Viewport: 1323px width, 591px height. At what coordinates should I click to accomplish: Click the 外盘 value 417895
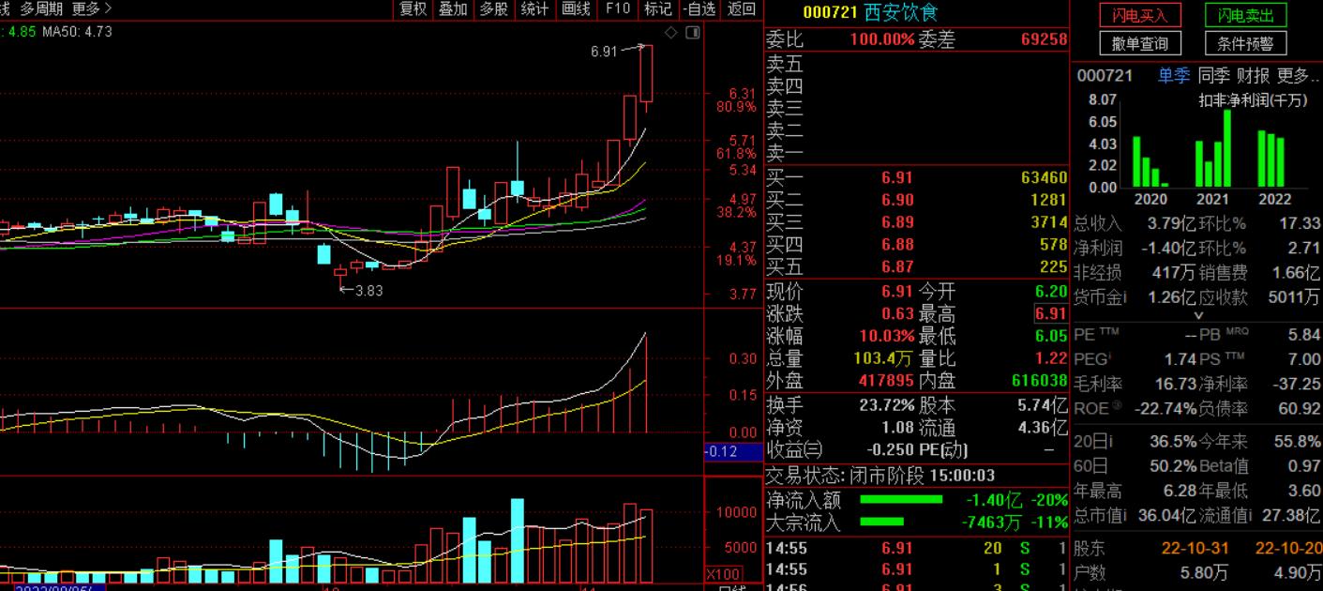click(886, 381)
